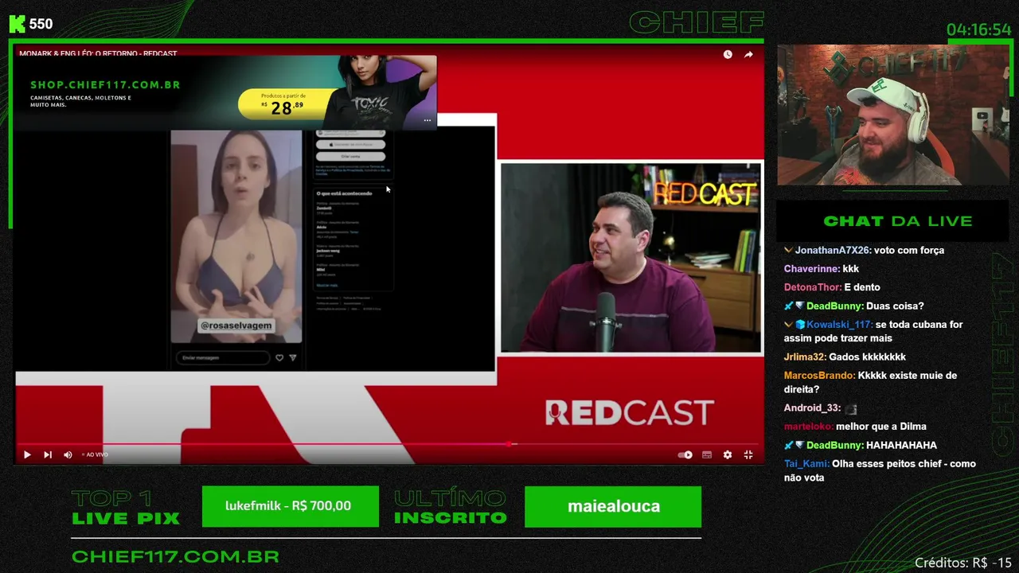Image resolution: width=1019 pixels, height=573 pixels.
Task: Click the streamer webcam feed
Action: [892, 115]
